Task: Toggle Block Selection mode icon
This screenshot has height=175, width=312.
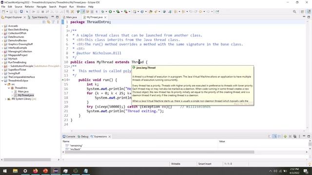Action: coord(92,12)
